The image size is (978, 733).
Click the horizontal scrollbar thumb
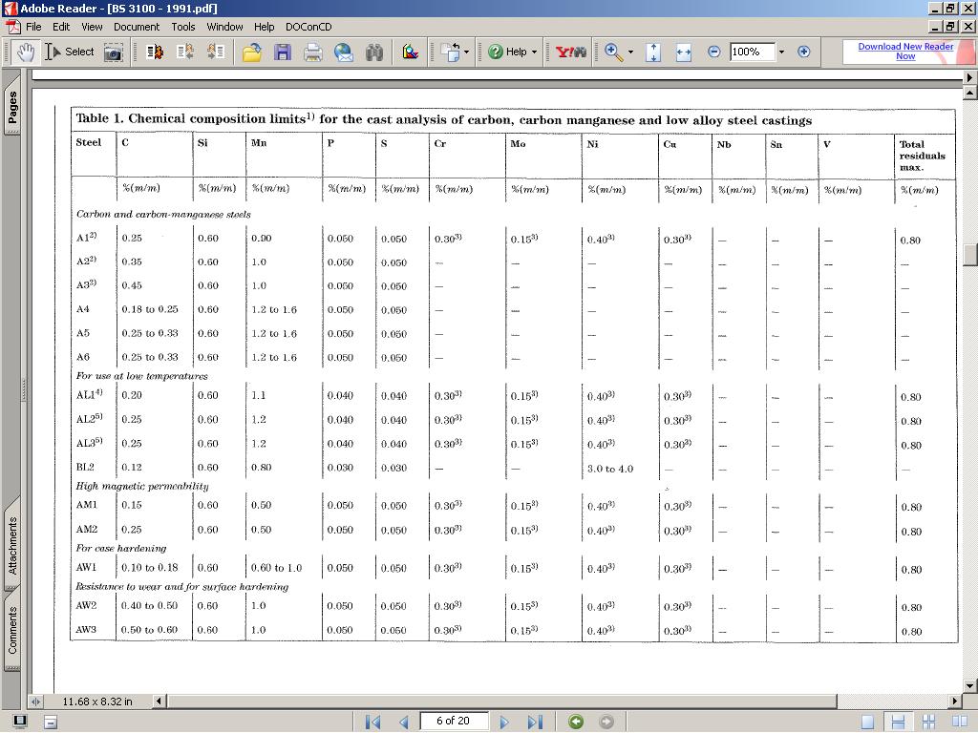[x=502, y=702]
